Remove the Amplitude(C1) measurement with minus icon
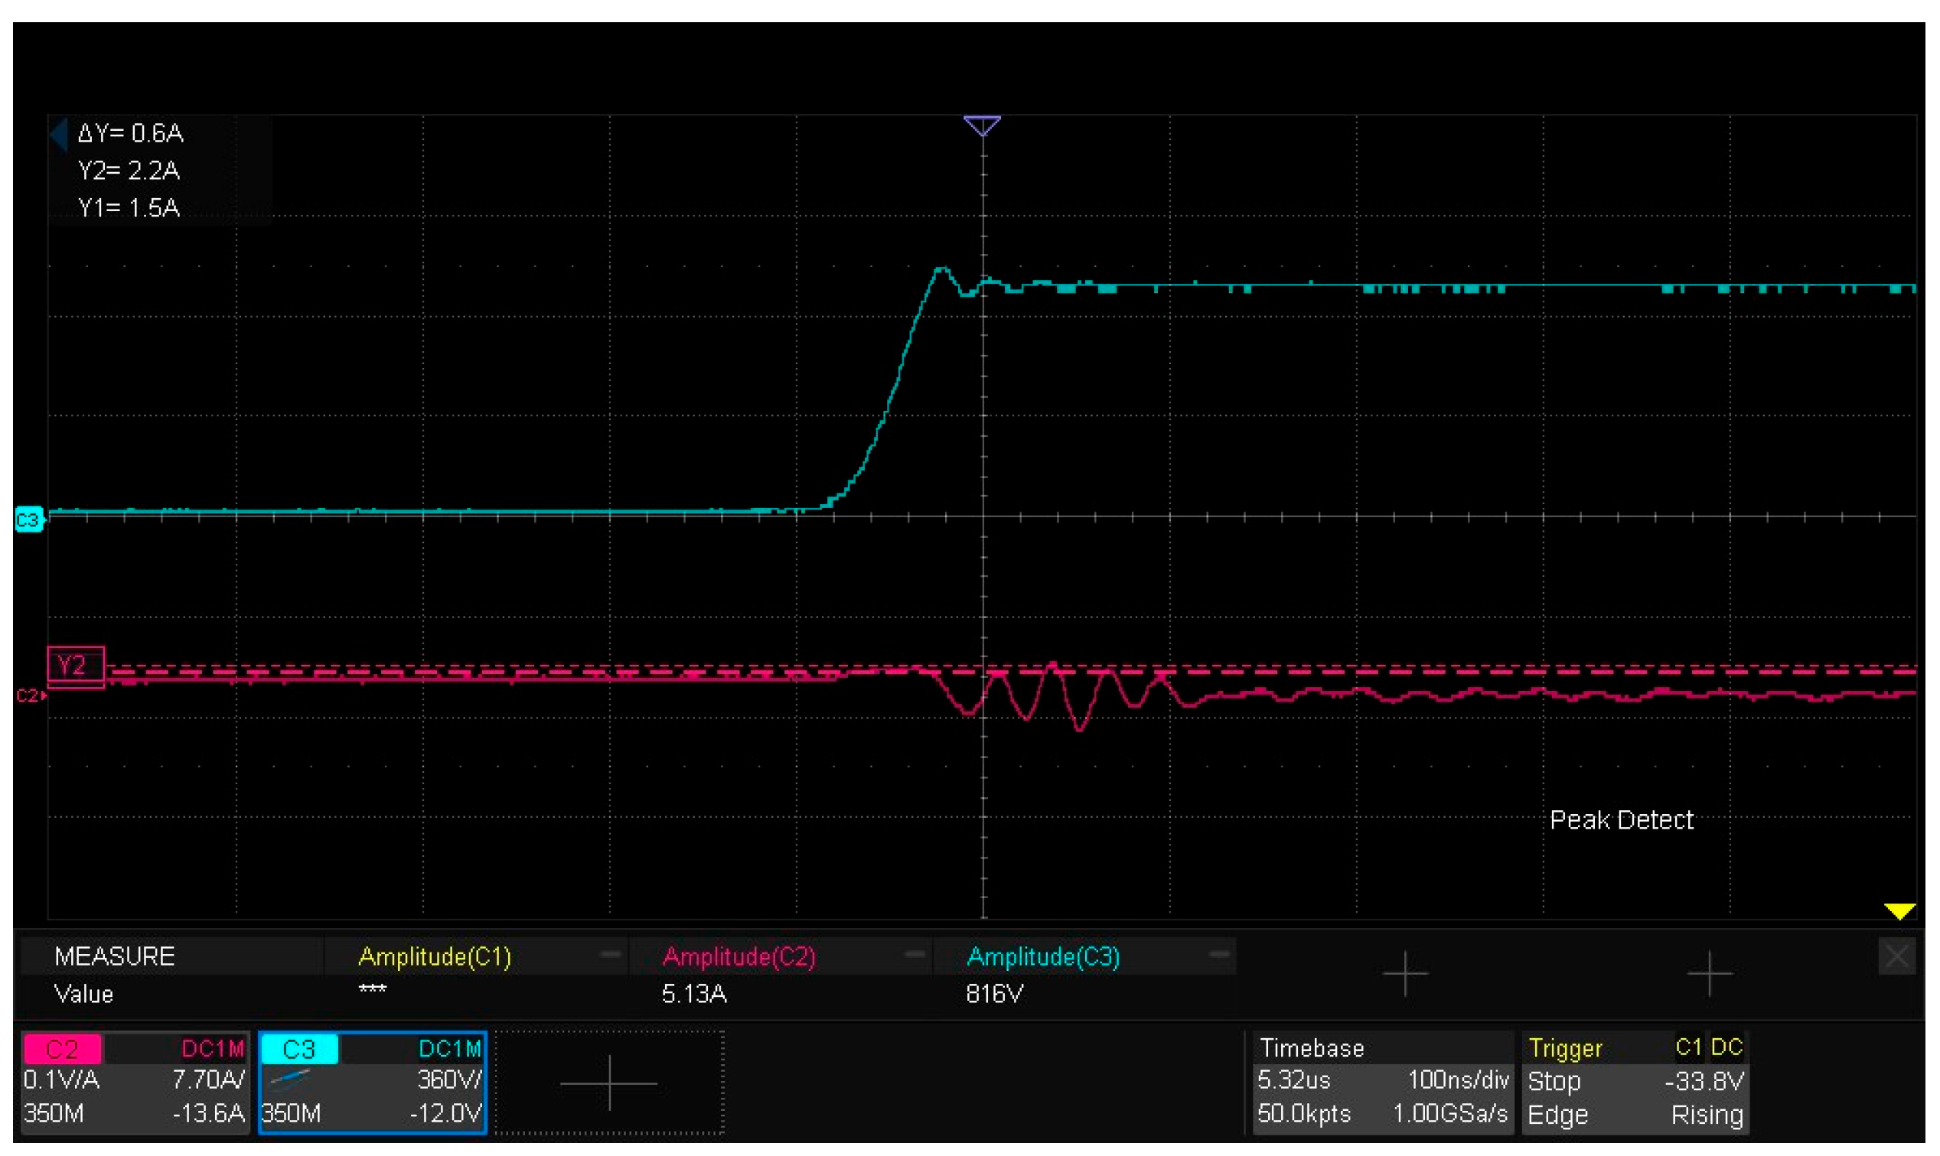The height and width of the screenshot is (1156, 1940). tap(610, 954)
